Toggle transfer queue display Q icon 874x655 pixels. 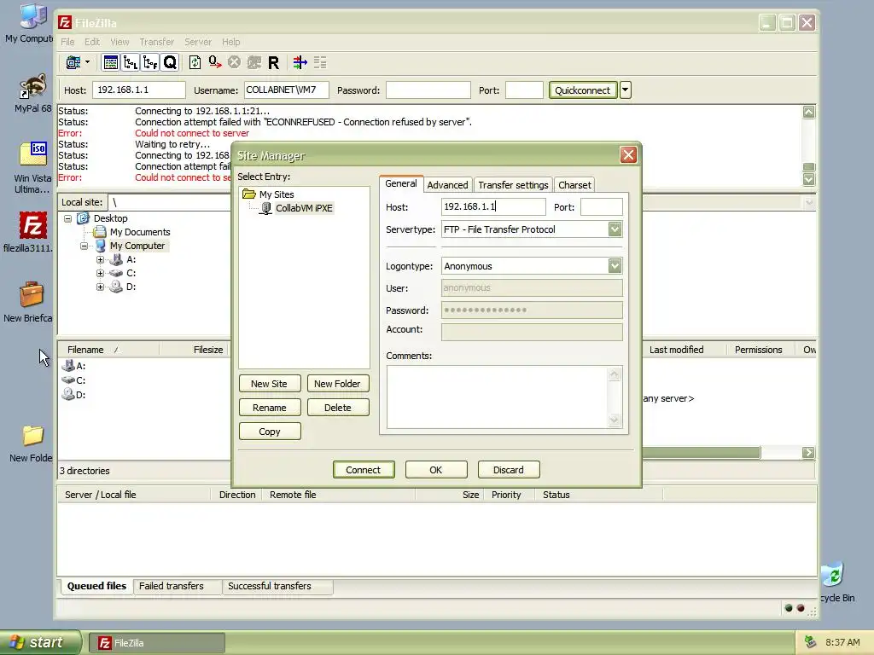click(x=170, y=62)
